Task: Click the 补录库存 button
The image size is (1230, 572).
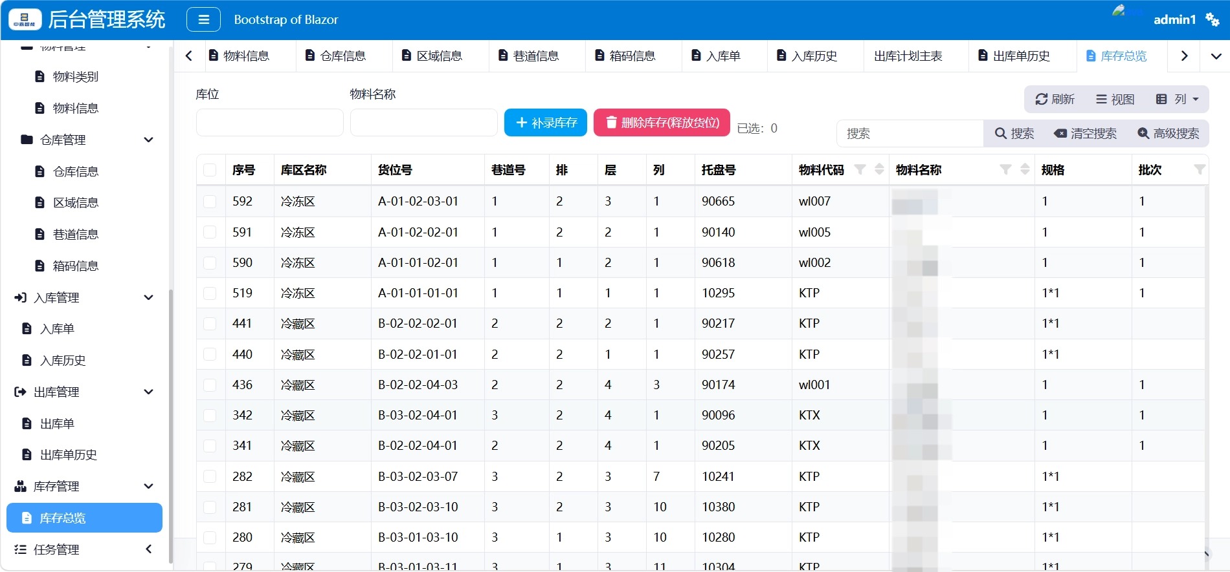Action: coord(546,123)
